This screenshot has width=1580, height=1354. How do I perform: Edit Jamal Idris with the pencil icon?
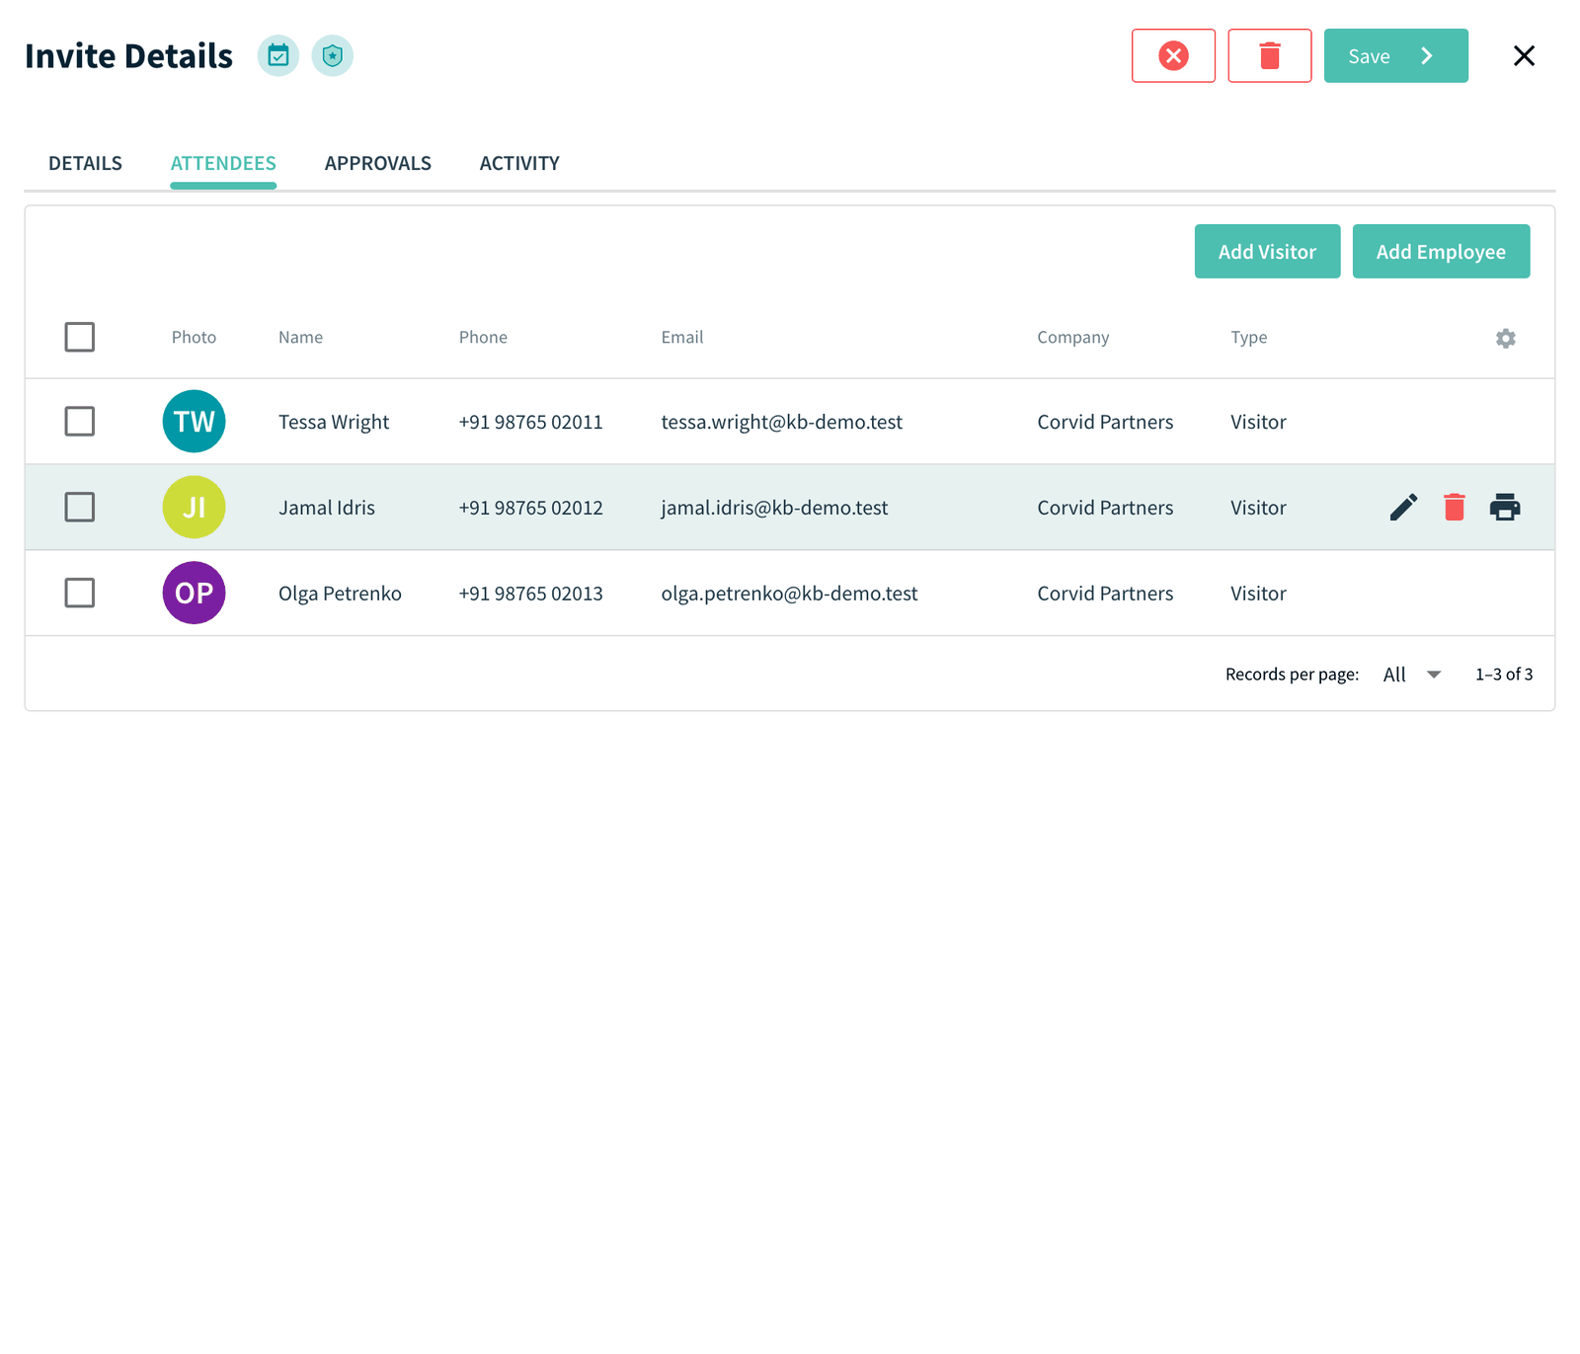[x=1403, y=507]
